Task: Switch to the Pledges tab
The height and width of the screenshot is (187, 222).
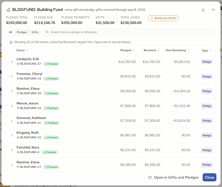Action: (x=22, y=32)
